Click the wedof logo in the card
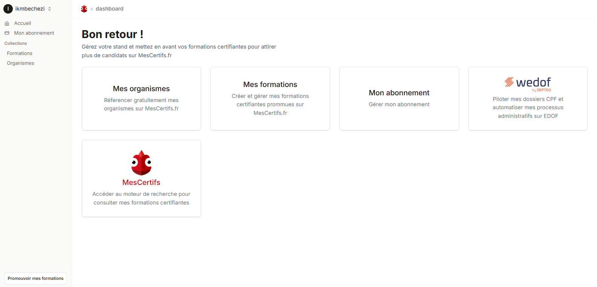The image size is (597, 287). tap(528, 84)
